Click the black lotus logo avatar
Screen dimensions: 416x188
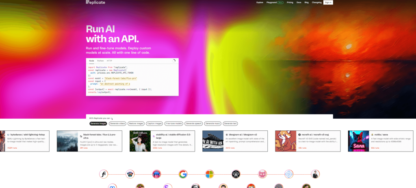(236, 174)
